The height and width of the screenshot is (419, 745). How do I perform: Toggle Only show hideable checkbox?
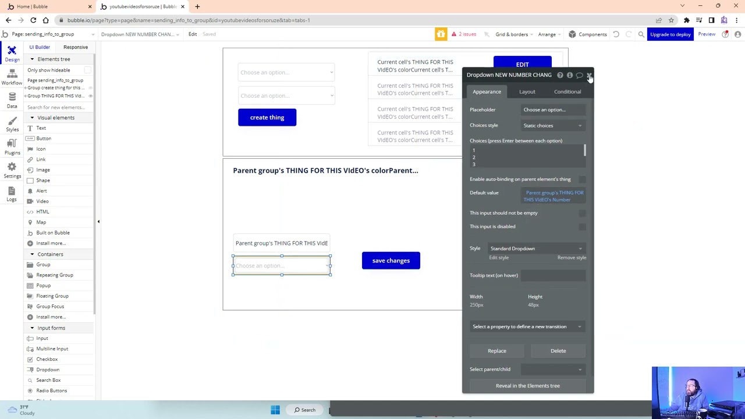point(87,70)
